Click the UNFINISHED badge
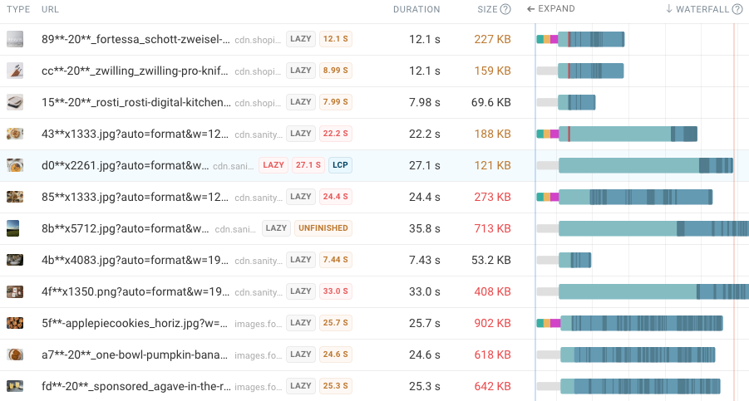749x401 pixels. [x=323, y=228]
